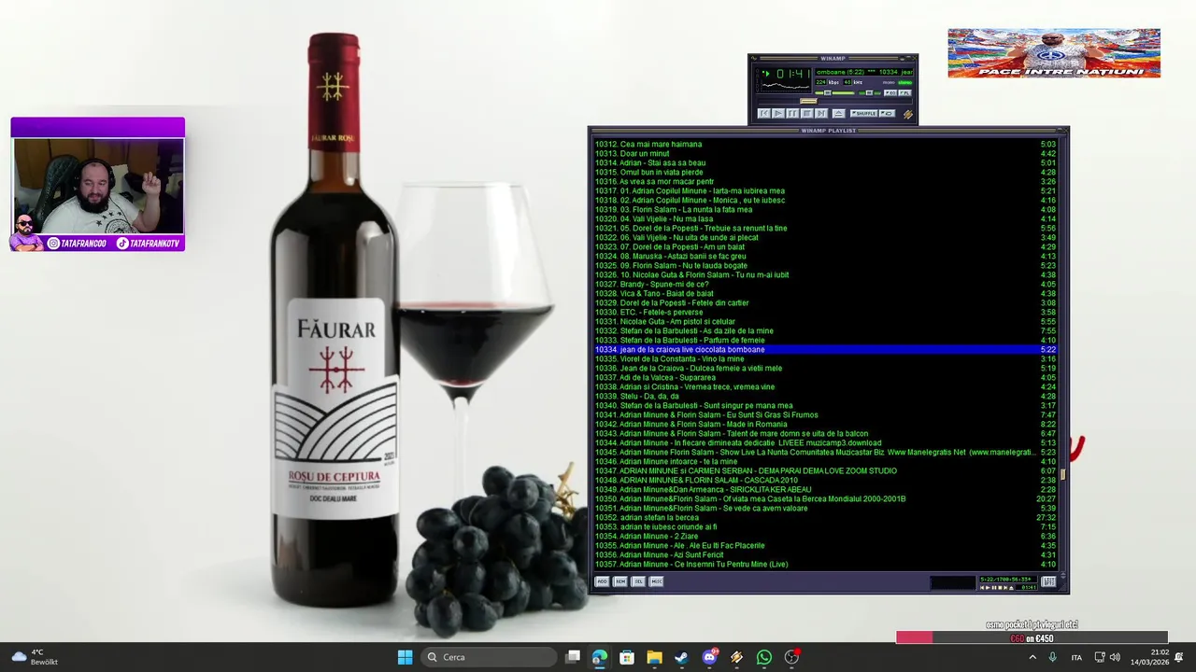The height and width of the screenshot is (672, 1196).
Task: Open Microsoft Edge from the taskbar
Action: 600,657
